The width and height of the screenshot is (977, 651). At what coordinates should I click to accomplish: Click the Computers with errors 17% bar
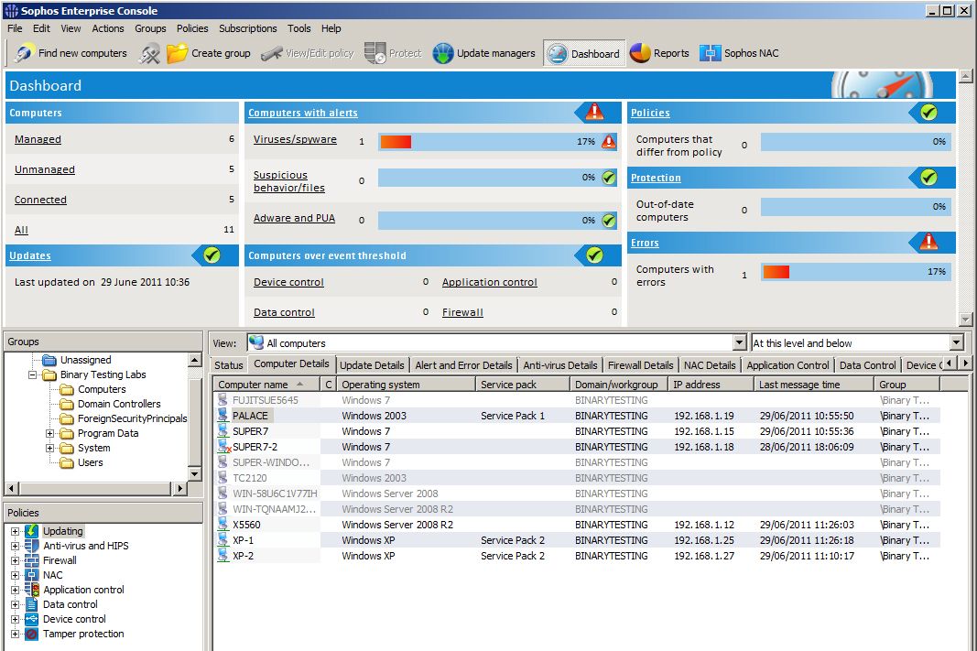click(x=855, y=272)
